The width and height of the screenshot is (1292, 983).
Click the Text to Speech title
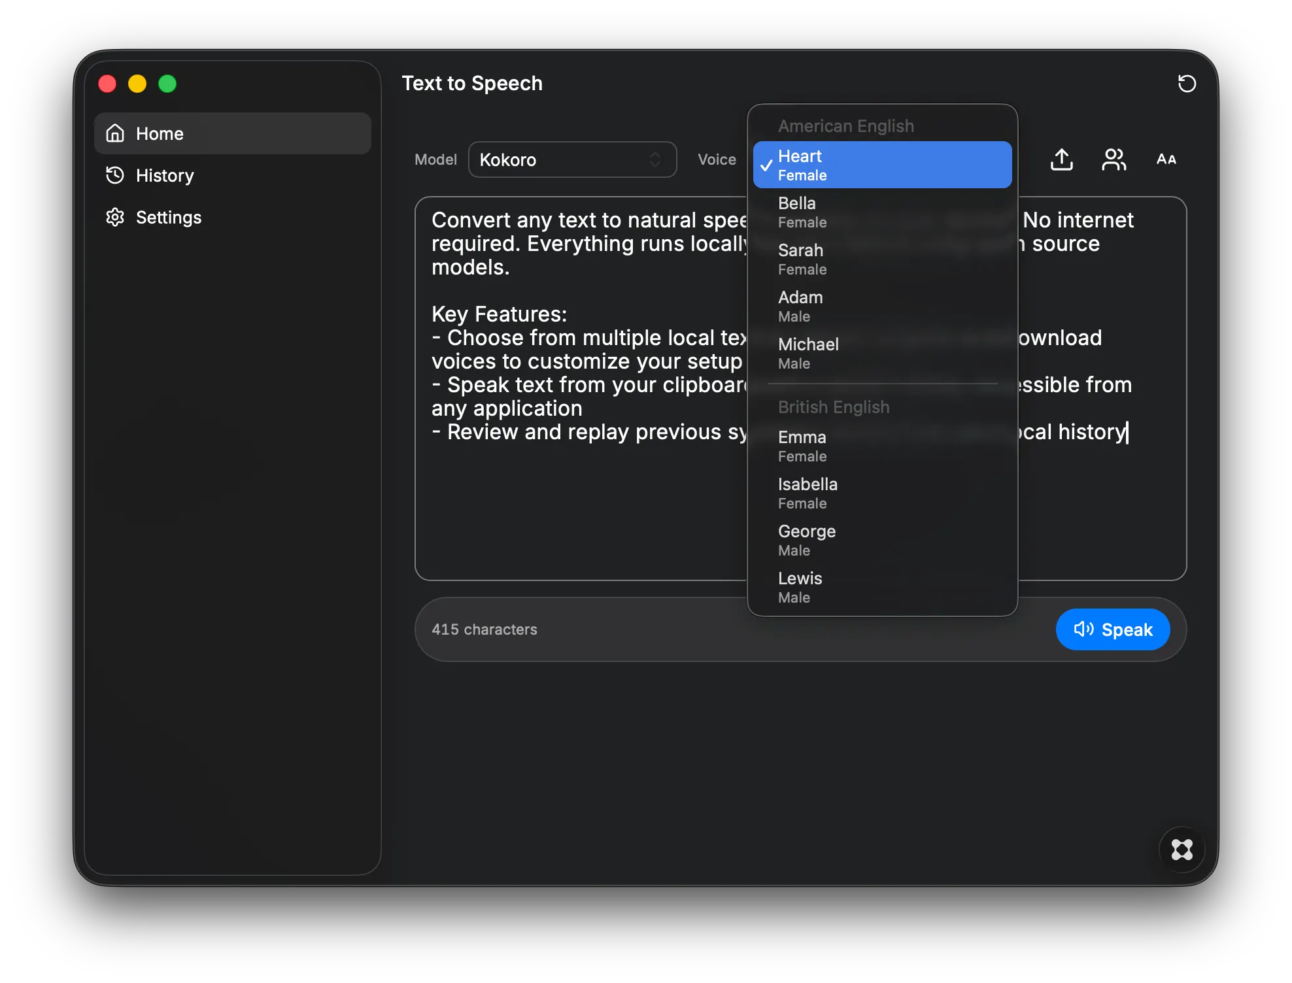point(472,84)
